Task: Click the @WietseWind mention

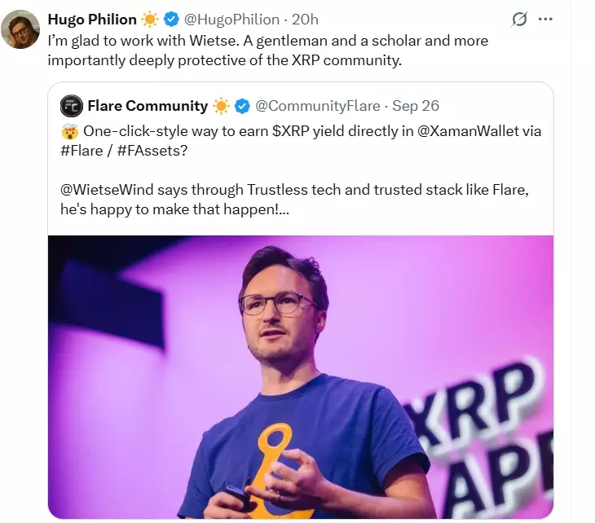Action: [x=107, y=190]
